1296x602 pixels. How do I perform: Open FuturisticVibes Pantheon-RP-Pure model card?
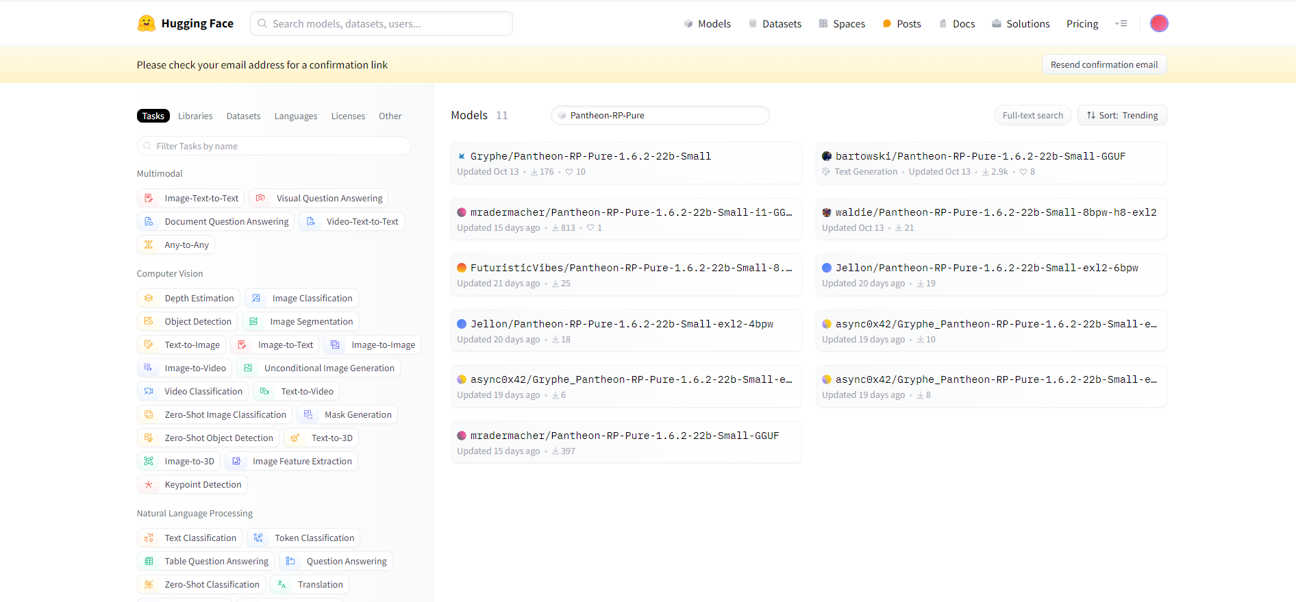pyautogui.click(x=626, y=275)
